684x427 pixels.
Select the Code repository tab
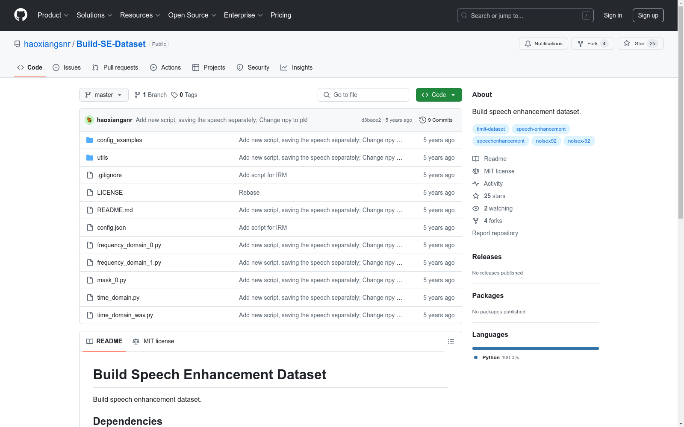pyautogui.click(x=30, y=67)
